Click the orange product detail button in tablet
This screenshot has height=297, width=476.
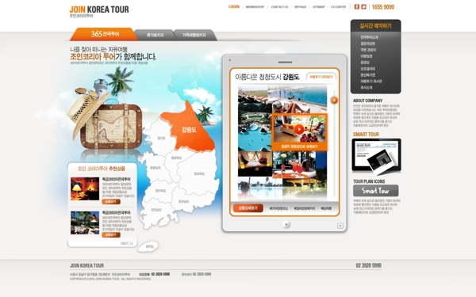[x=248, y=208]
